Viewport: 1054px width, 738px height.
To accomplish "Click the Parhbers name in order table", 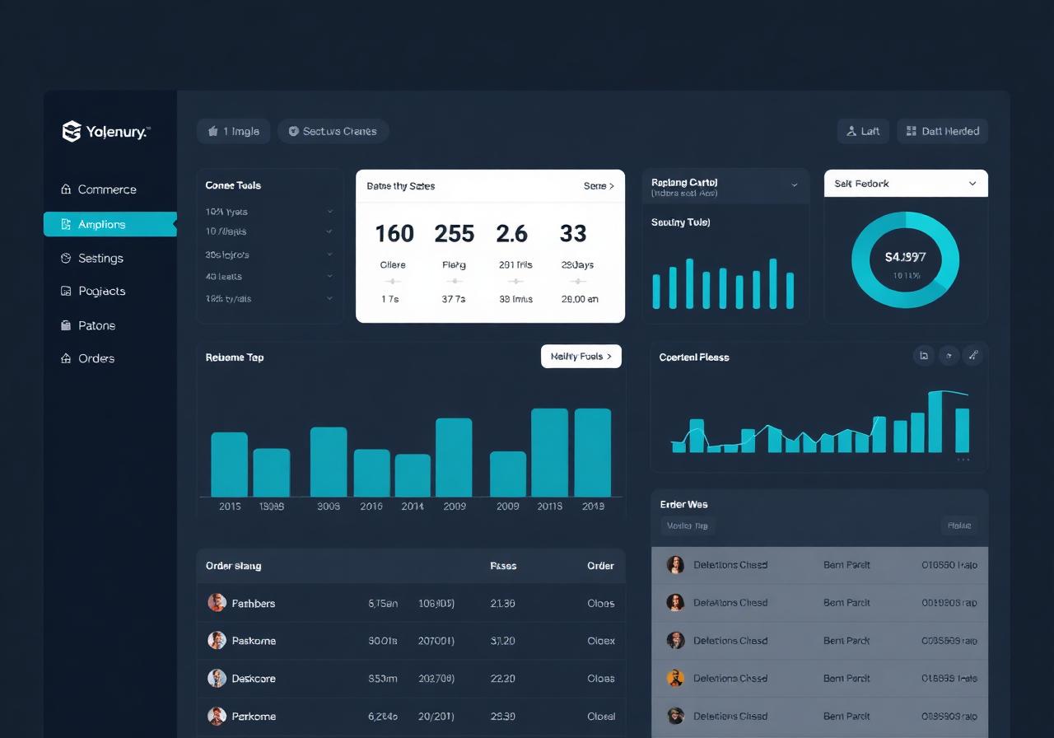I will tap(254, 604).
